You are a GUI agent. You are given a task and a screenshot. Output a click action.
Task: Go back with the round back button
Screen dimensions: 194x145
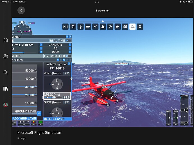pos(21,10)
